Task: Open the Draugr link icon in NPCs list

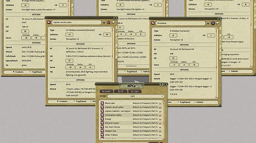Action: pos(102,119)
